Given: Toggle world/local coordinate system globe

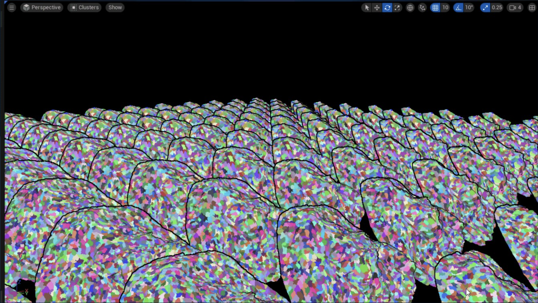Looking at the screenshot, I should 410,8.
